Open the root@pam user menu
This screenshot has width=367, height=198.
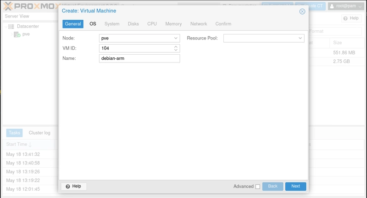pos(345,6)
